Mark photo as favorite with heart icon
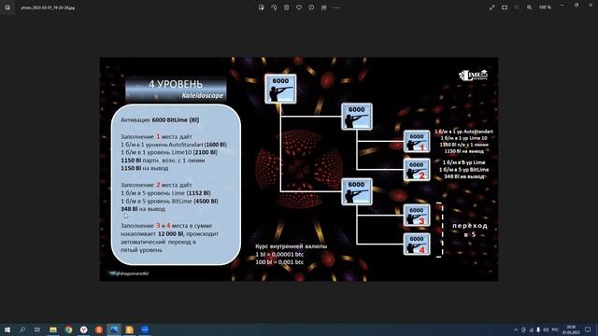Image resolution: width=598 pixels, height=336 pixels. coord(299,7)
